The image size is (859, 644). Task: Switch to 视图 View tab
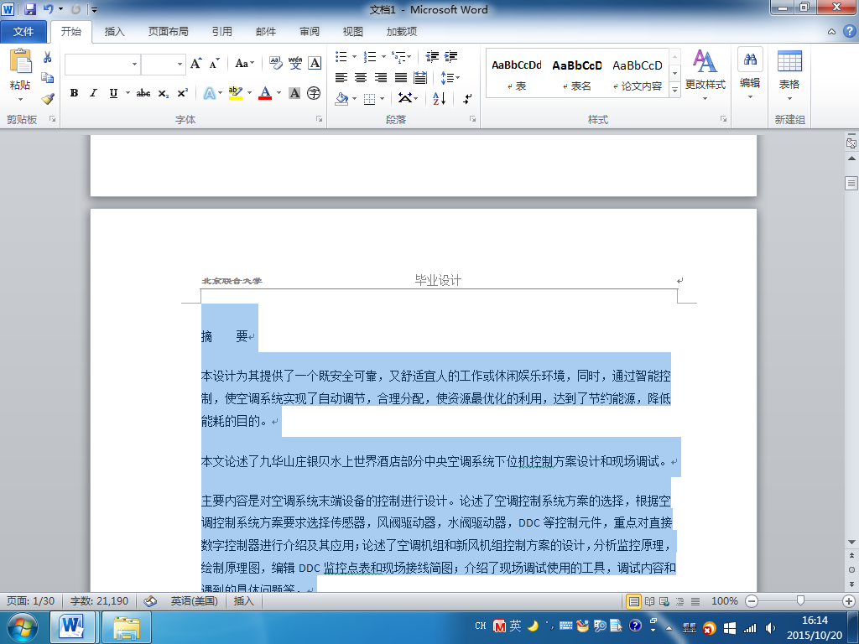point(353,32)
